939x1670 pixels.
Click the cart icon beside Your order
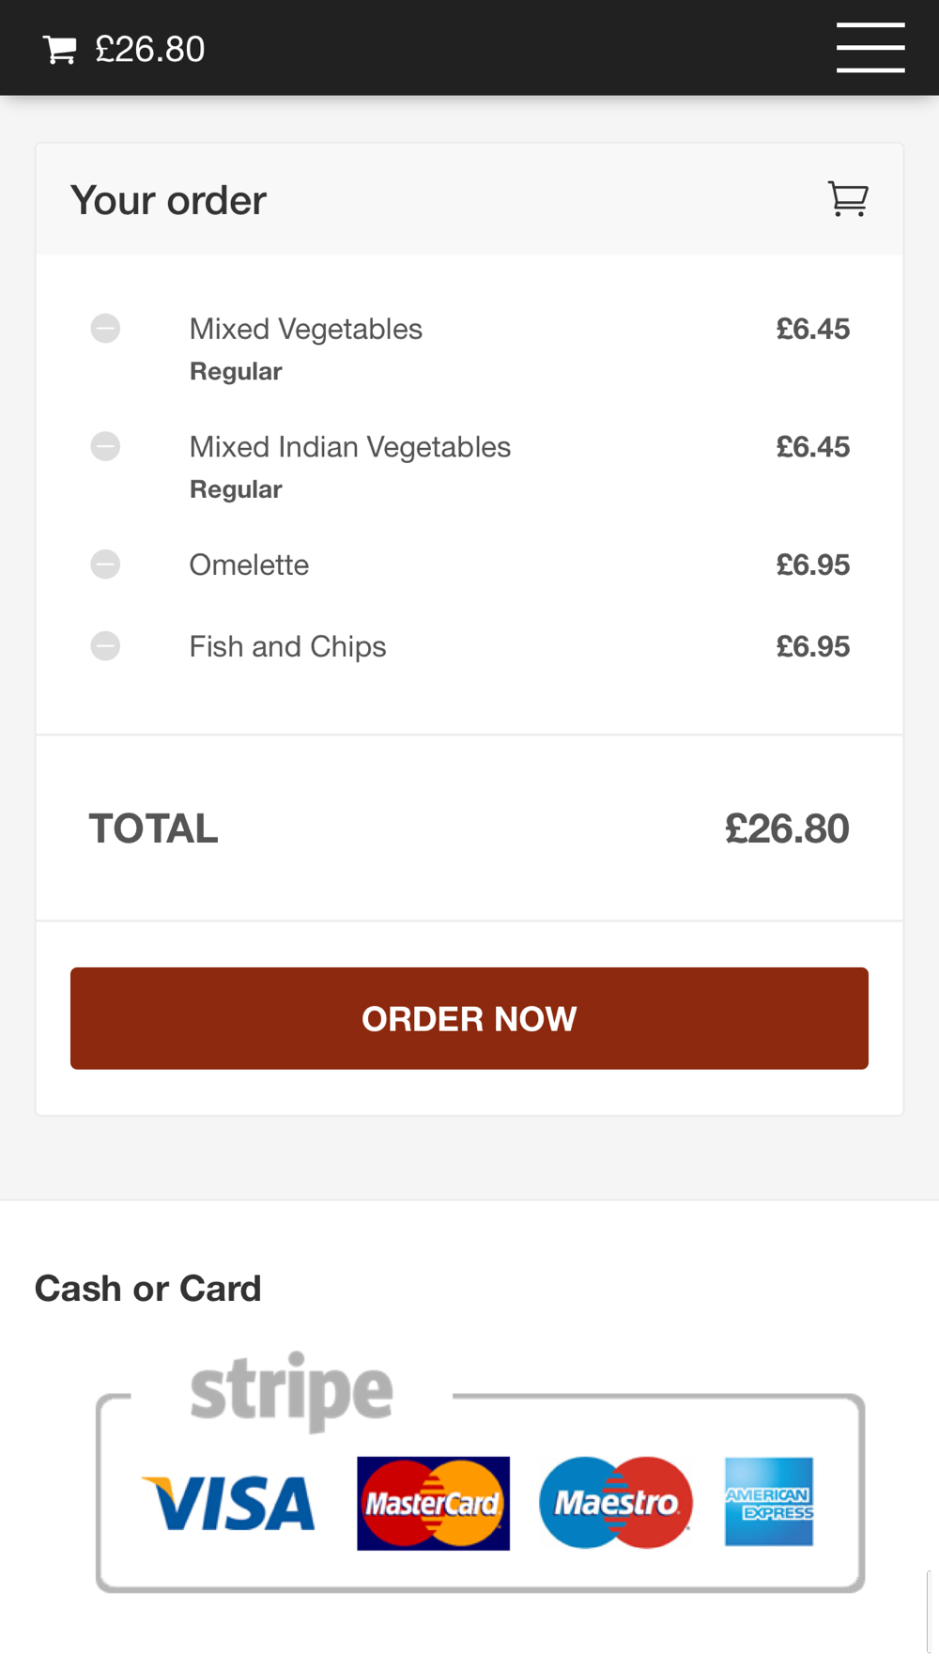pyautogui.click(x=848, y=199)
